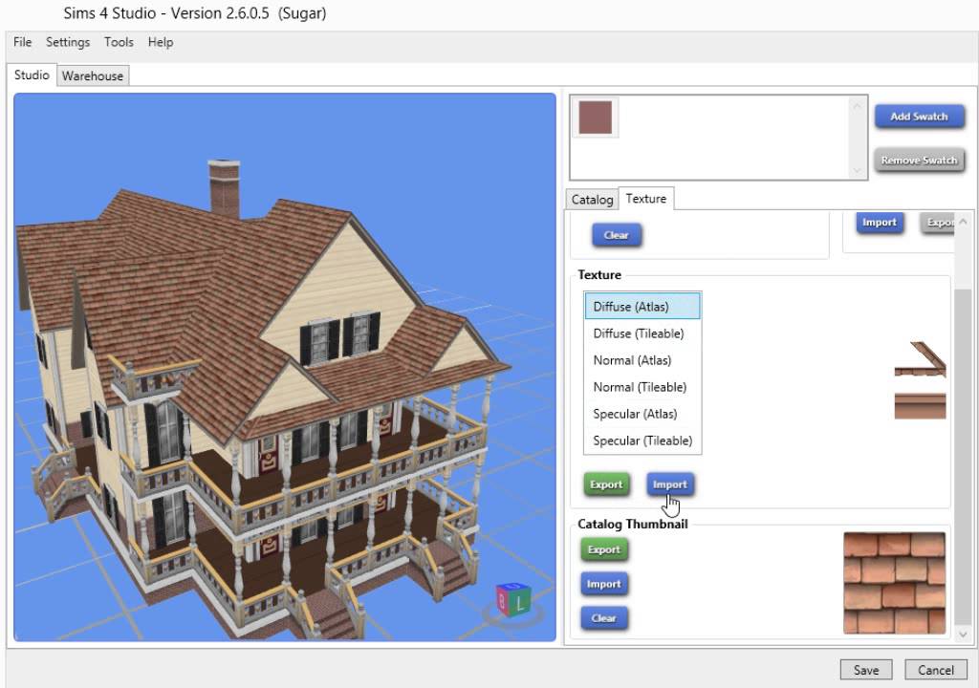The image size is (979, 688).
Task: Click the roof tile catalog thumbnail image
Action: [894, 583]
